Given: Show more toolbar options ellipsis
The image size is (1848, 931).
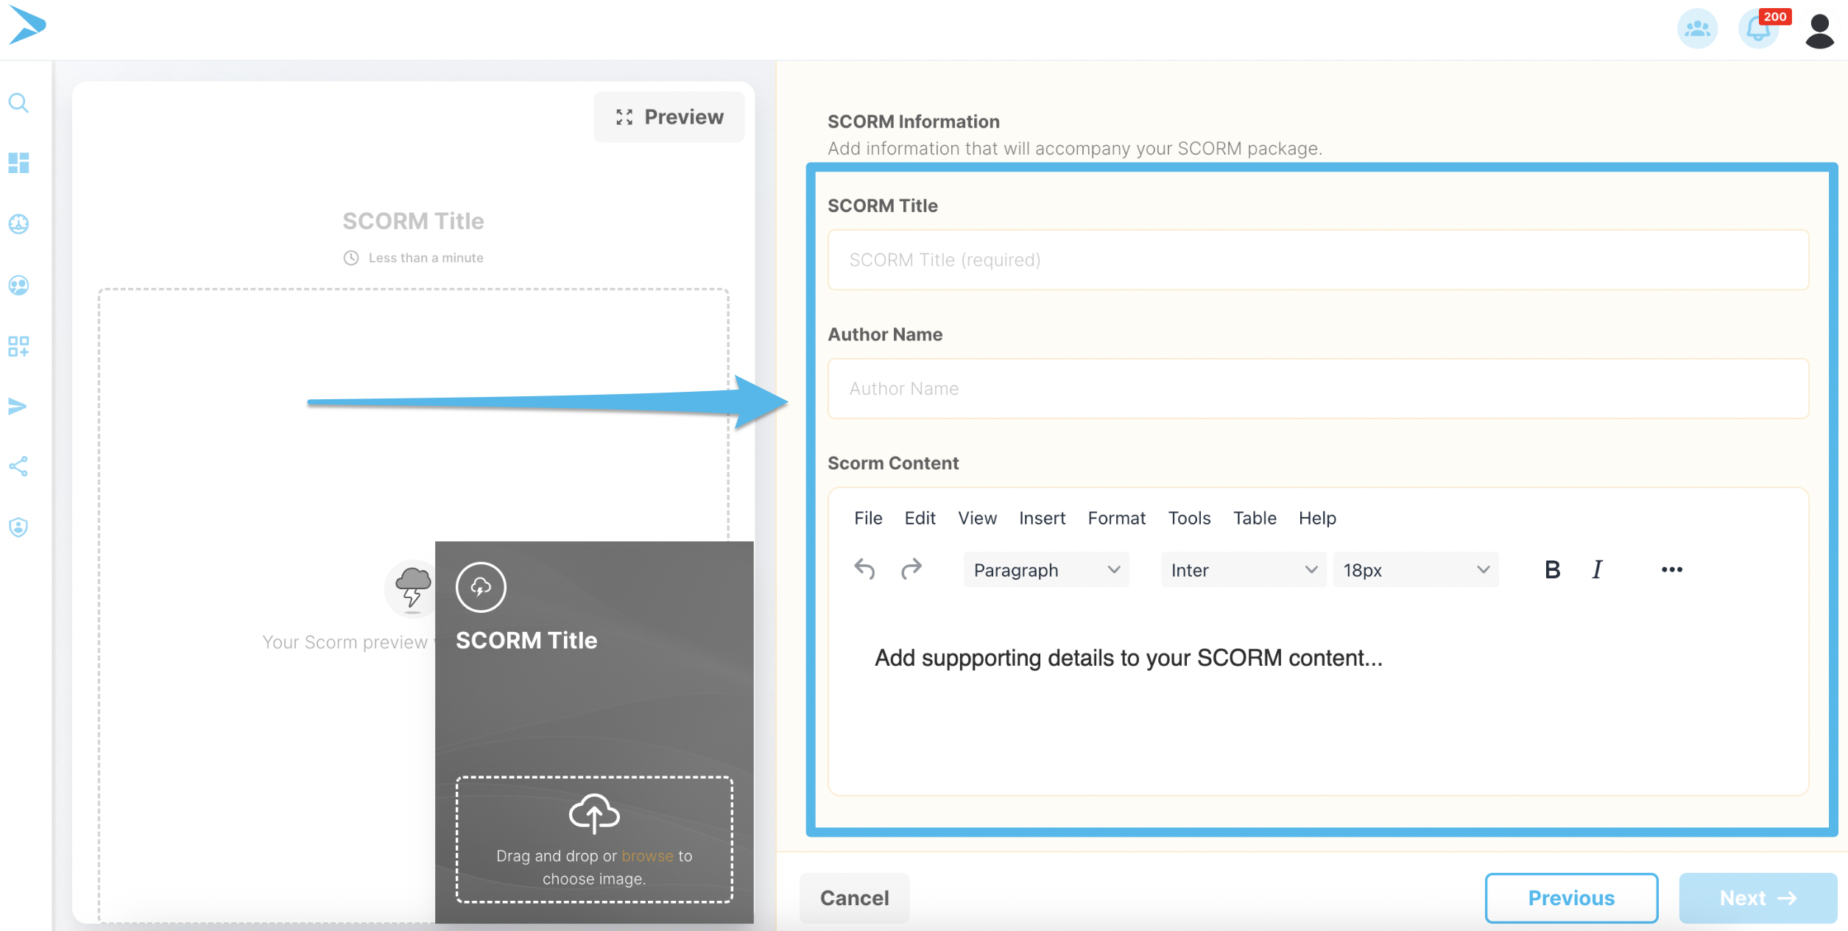Looking at the screenshot, I should coord(1671,569).
